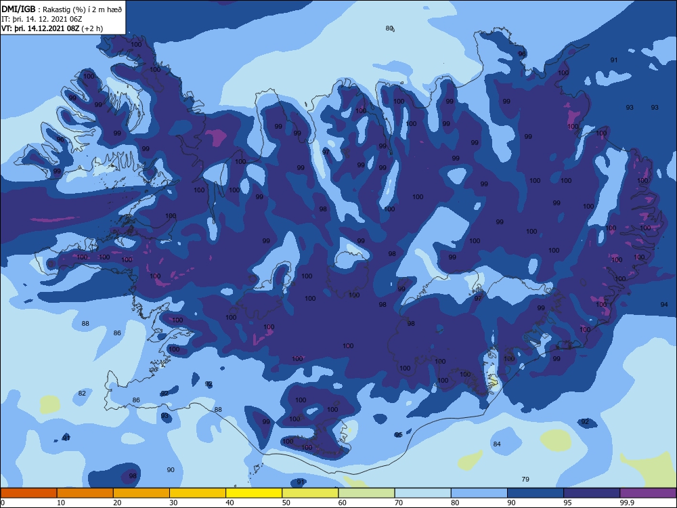
Task: Click the bright yellow 40–50 legend swatch
Action: click(x=254, y=493)
